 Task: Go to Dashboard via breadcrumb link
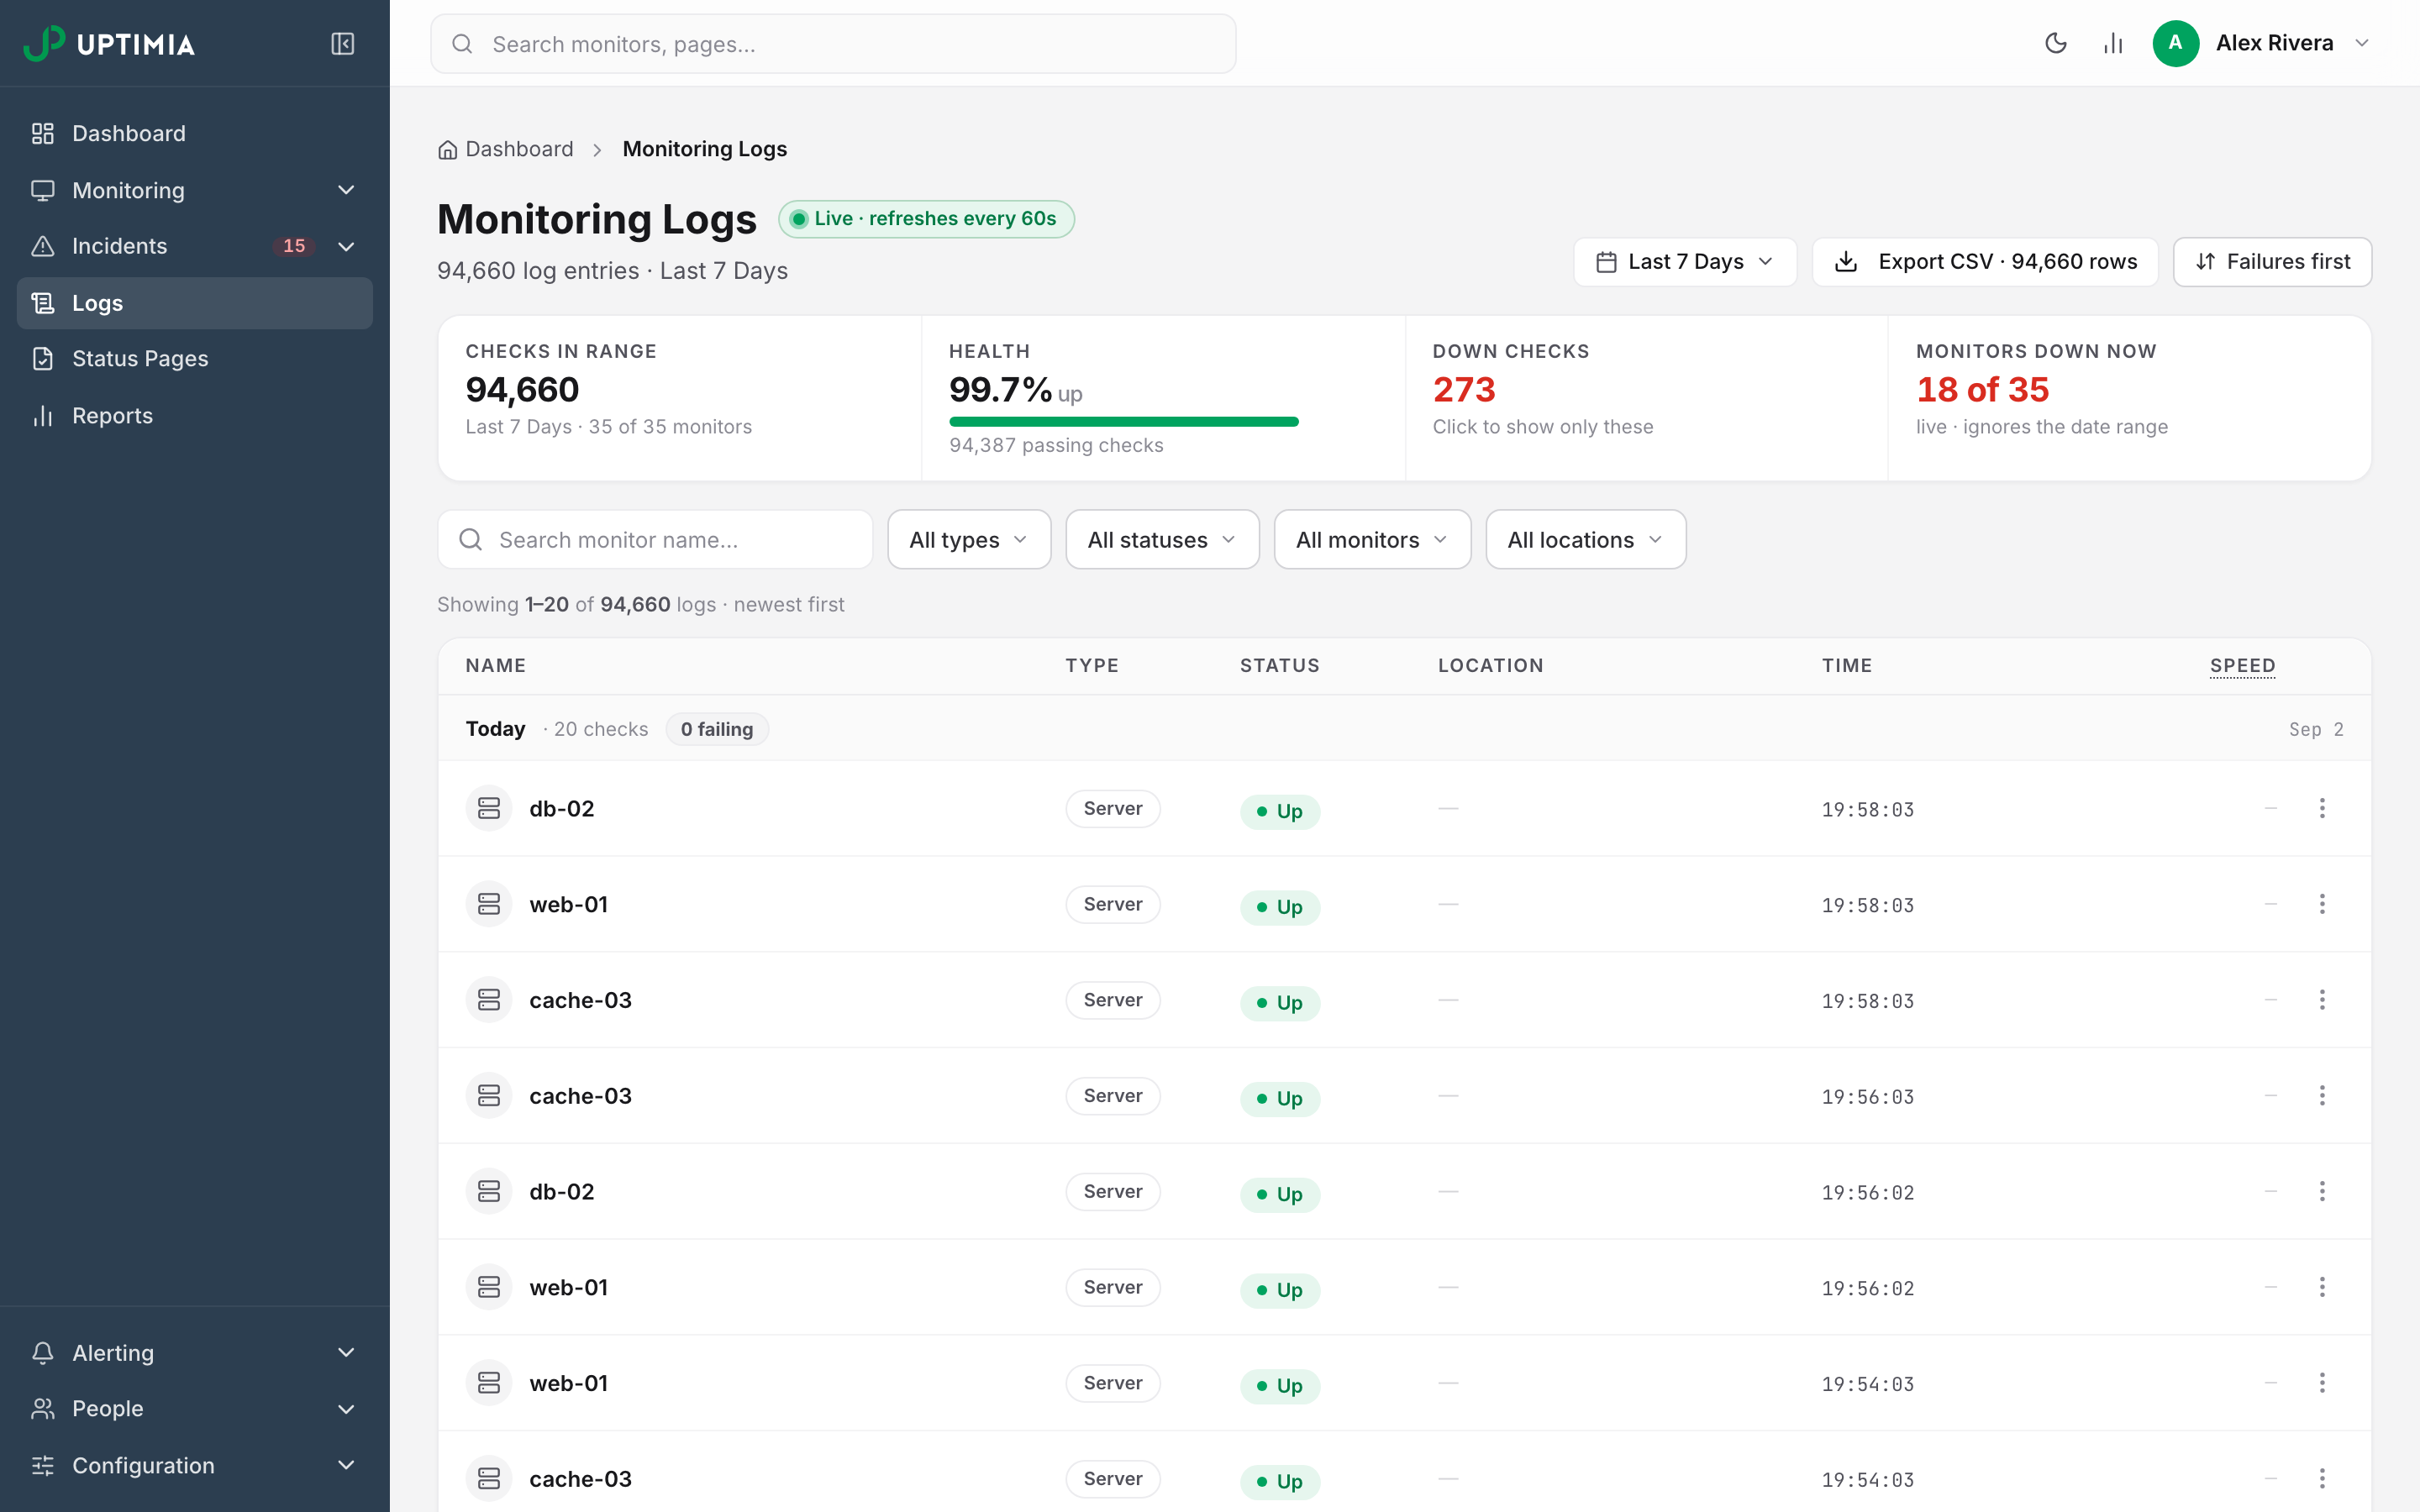tap(506, 149)
